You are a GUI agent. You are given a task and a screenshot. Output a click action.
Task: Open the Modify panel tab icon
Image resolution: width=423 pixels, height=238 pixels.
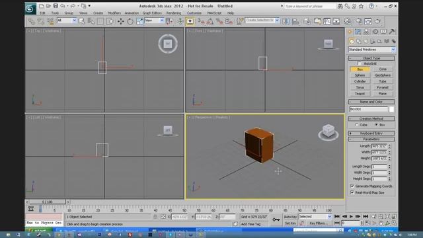(358, 32)
